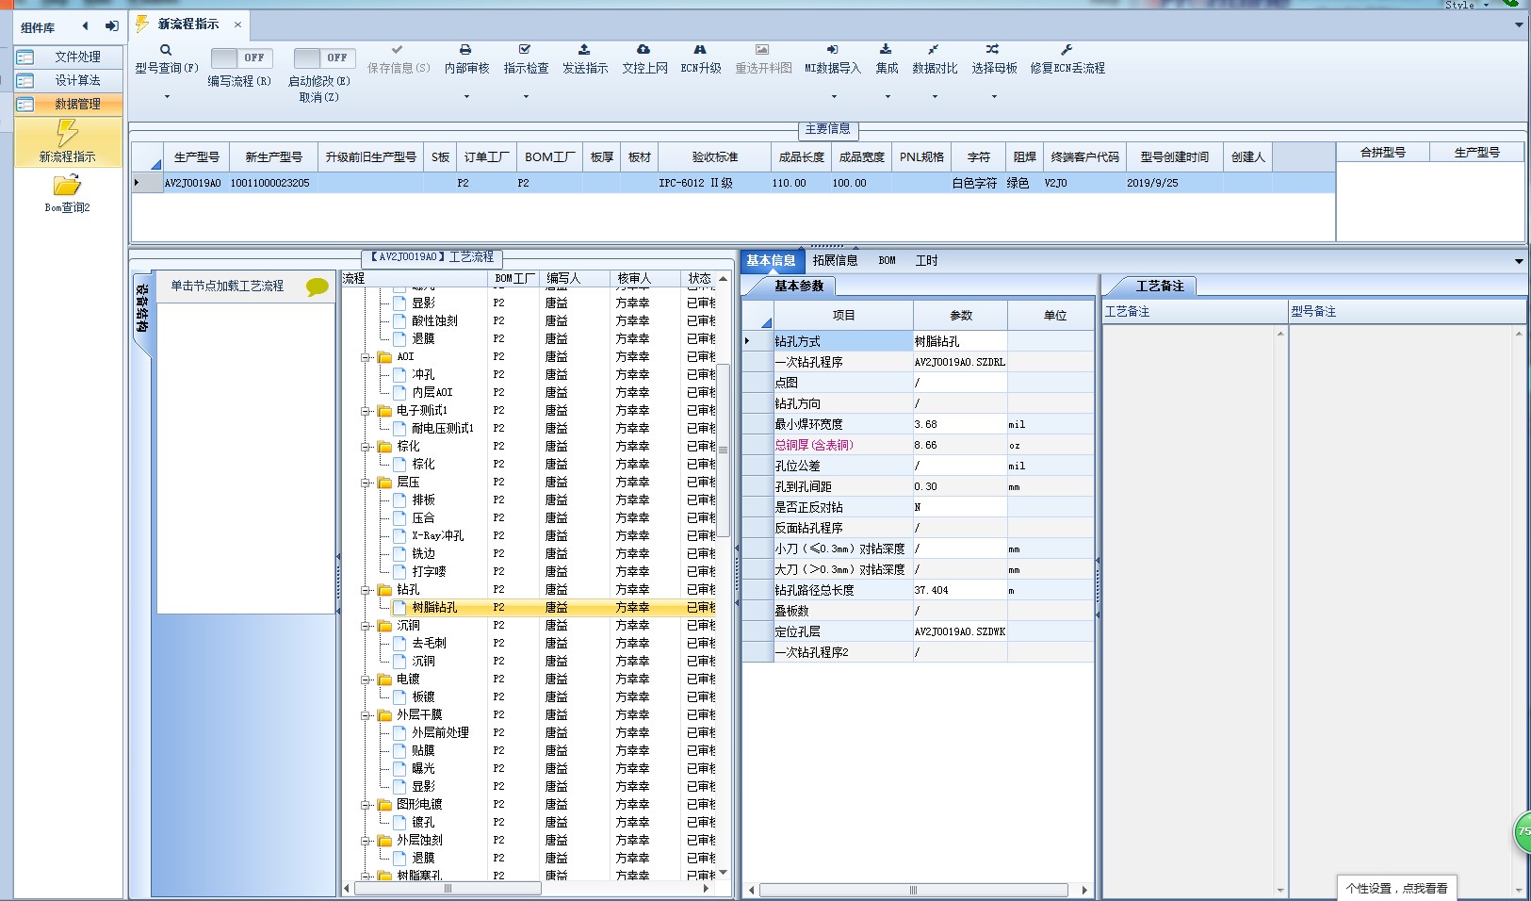The width and height of the screenshot is (1531, 901).
Task: Select the 基本信息 tab
Action: tap(771, 261)
